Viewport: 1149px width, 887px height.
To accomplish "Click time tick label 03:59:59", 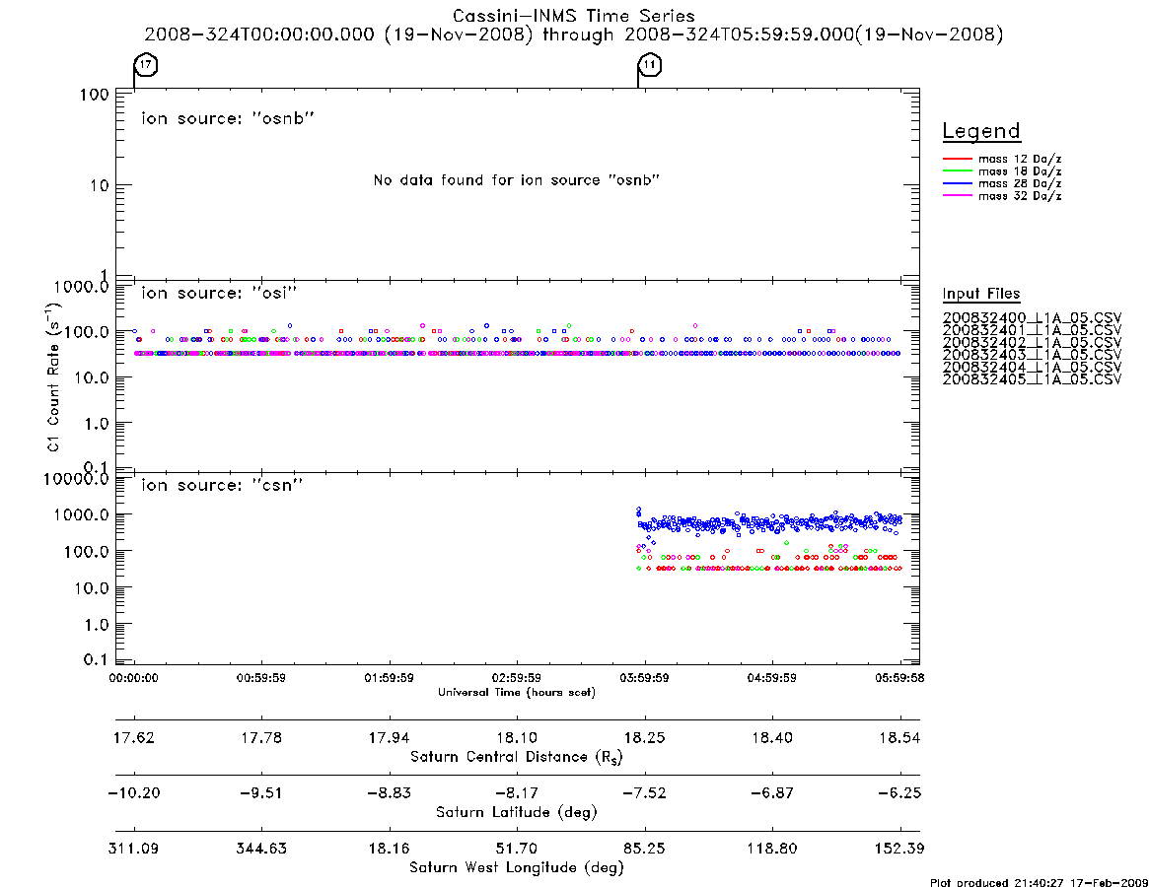I will (644, 678).
